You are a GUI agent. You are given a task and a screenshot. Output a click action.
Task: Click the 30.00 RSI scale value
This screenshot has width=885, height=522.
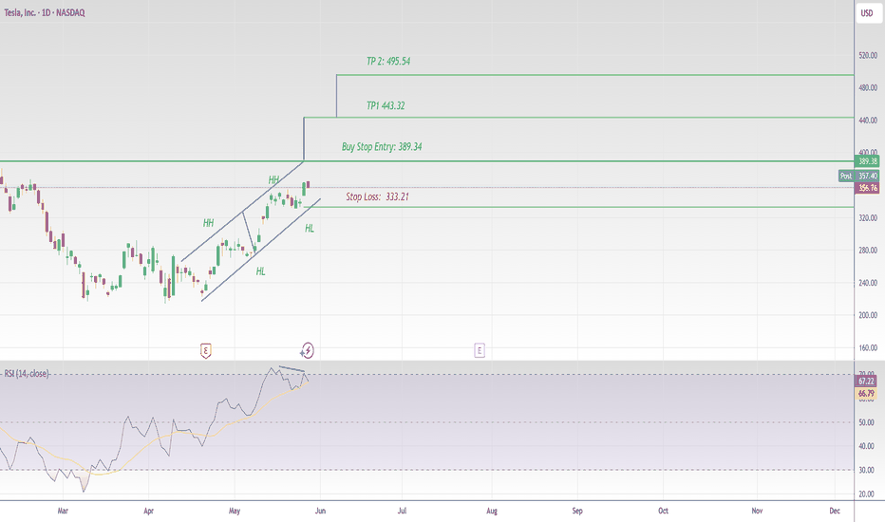[x=866, y=470]
